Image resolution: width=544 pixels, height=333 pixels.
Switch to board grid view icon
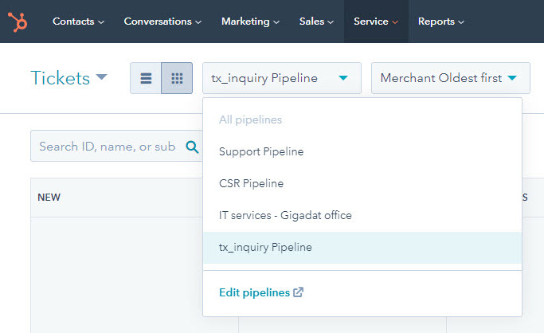click(x=177, y=78)
